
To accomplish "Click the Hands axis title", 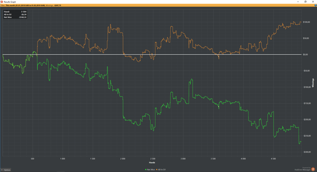I will [152, 162].
